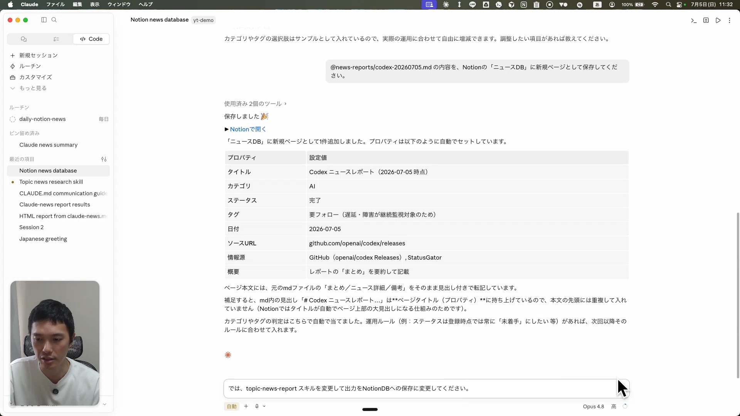Open the sidebar search magnifier
The height and width of the screenshot is (416, 740).
pos(54,20)
